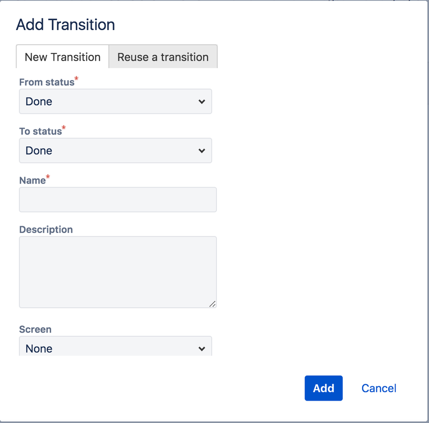Switch to the Reuse a transition tab
The image size is (429, 423).
click(x=163, y=57)
